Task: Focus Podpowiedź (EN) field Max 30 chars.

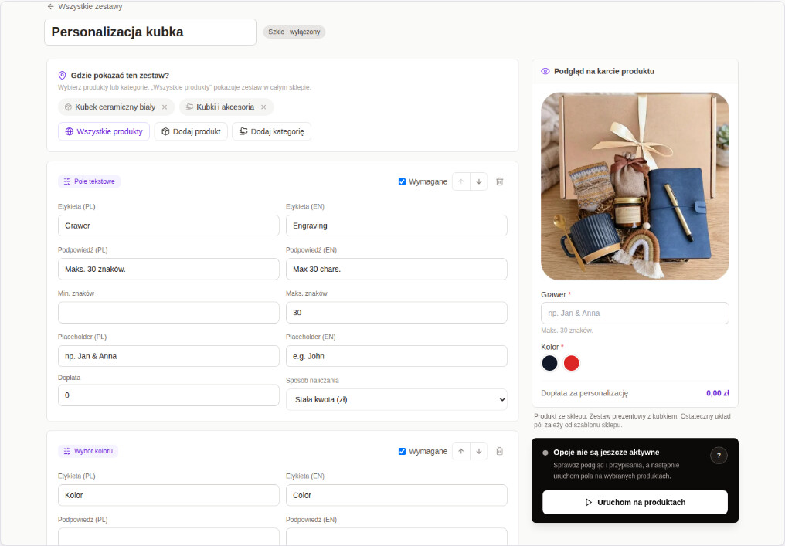Action: 396,270
